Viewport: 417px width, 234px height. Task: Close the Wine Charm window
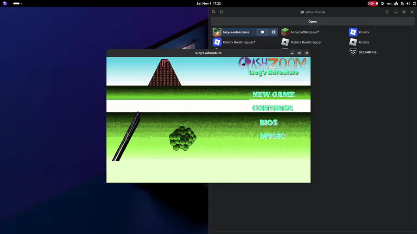tap(412, 12)
